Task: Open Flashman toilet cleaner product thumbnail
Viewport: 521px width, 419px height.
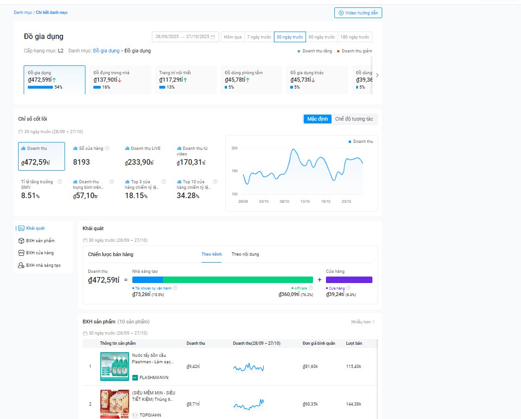Action: pos(115,367)
